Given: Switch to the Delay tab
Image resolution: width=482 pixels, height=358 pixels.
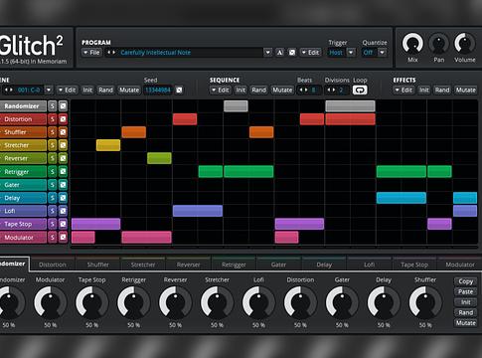Looking at the screenshot, I should [x=324, y=265].
